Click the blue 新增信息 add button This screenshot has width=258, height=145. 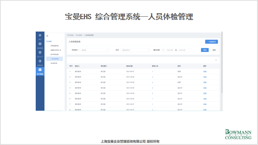(211, 42)
